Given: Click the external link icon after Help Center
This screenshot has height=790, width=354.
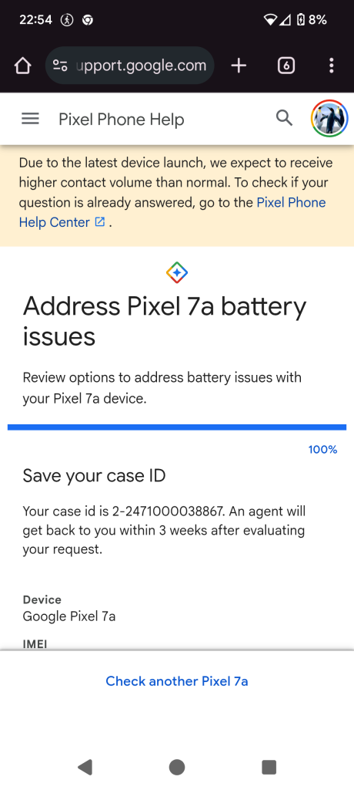Looking at the screenshot, I should [x=100, y=221].
